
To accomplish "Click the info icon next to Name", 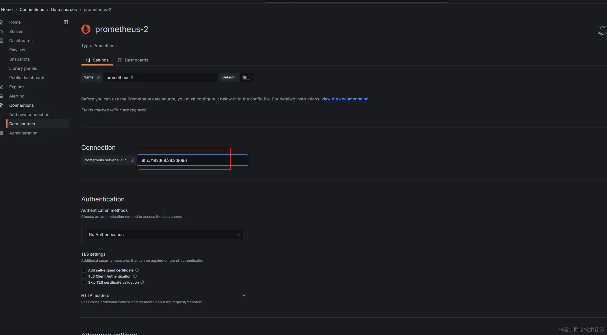I will coord(98,77).
